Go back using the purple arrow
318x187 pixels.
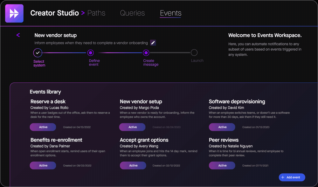pos(18,35)
